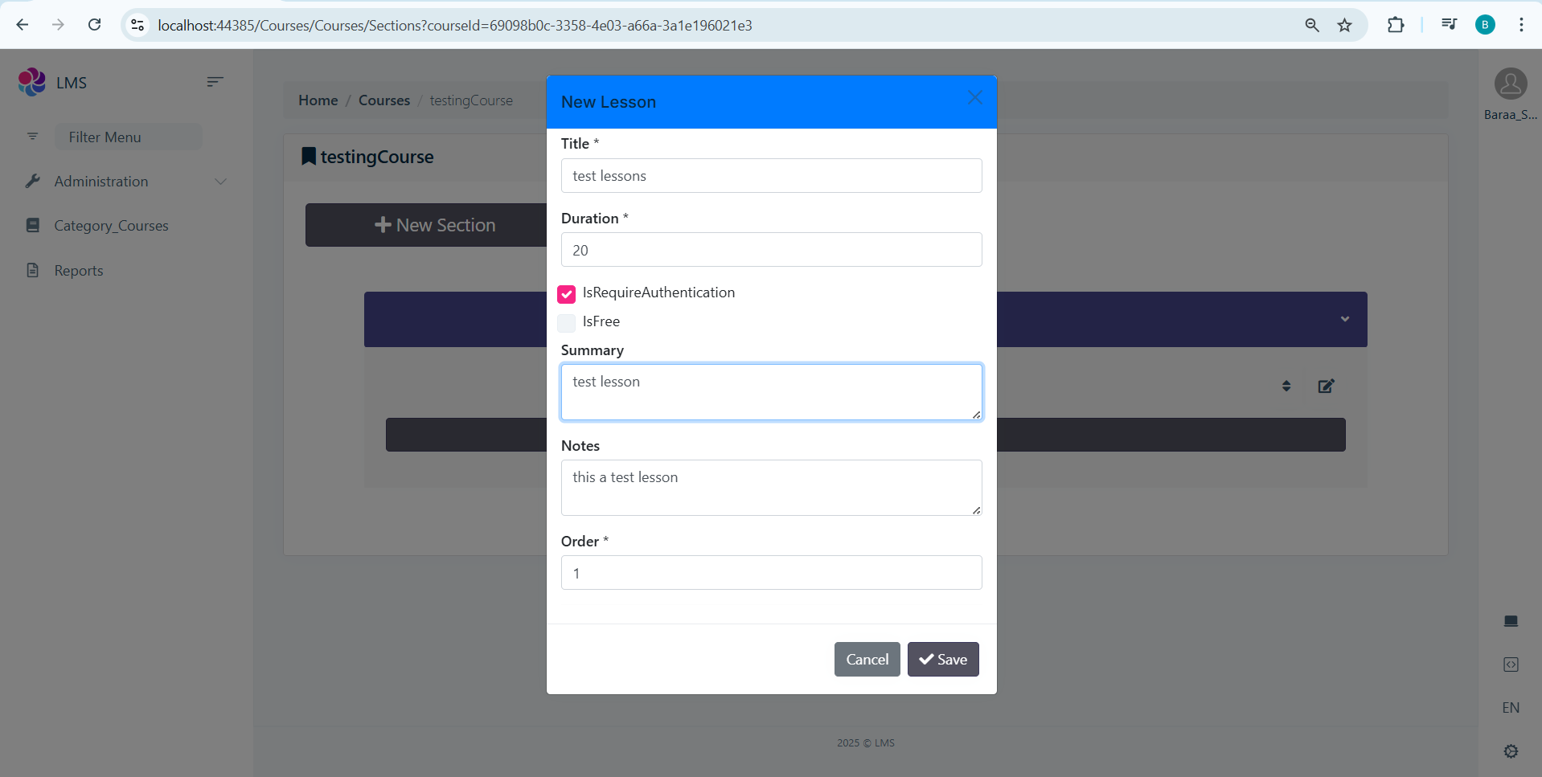Click the reorder up-down arrows icon
The width and height of the screenshot is (1542, 777).
click(1286, 386)
